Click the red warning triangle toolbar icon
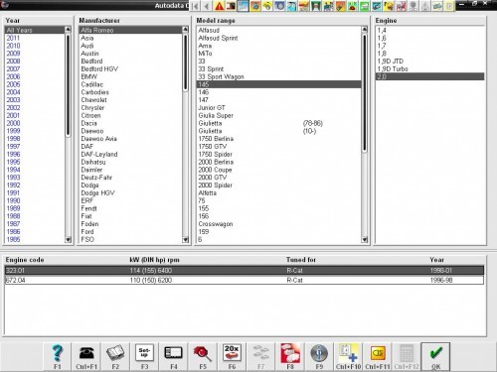This screenshot has width=497, height=372. point(219,6)
